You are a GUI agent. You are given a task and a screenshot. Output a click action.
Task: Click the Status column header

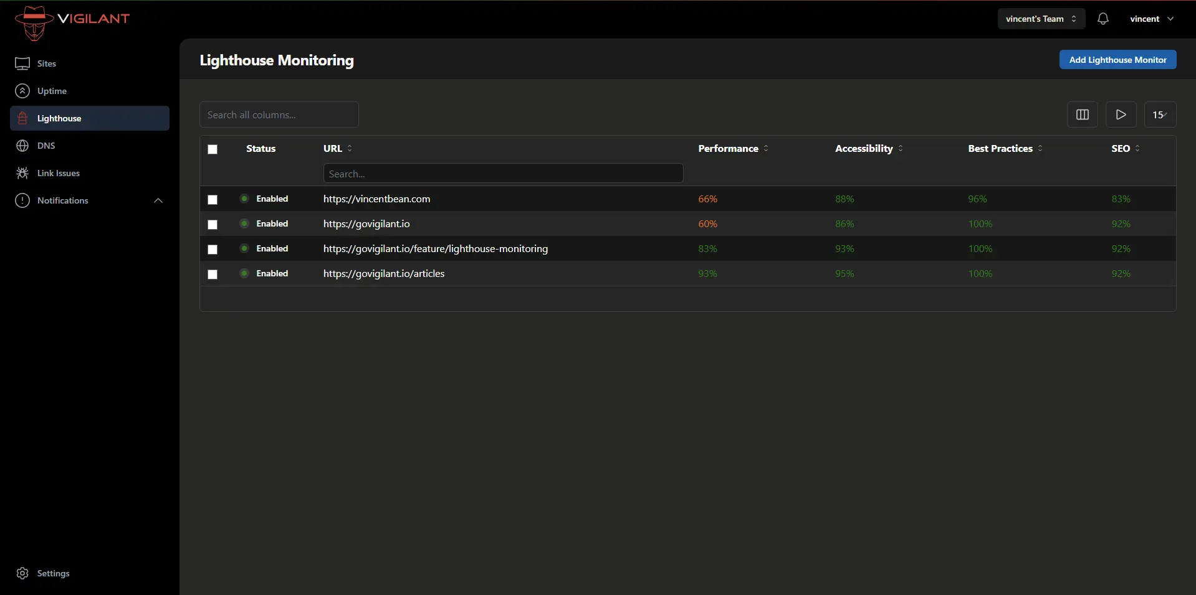pyautogui.click(x=261, y=148)
